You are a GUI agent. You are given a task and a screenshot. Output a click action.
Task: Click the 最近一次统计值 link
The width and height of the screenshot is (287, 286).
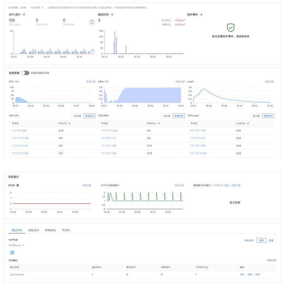(233, 185)
